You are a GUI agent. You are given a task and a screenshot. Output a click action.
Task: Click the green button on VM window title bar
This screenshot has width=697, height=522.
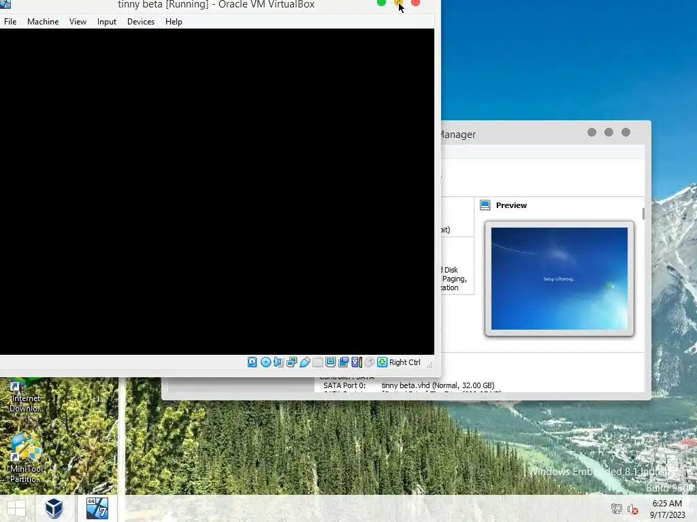(x=381, y=3)
